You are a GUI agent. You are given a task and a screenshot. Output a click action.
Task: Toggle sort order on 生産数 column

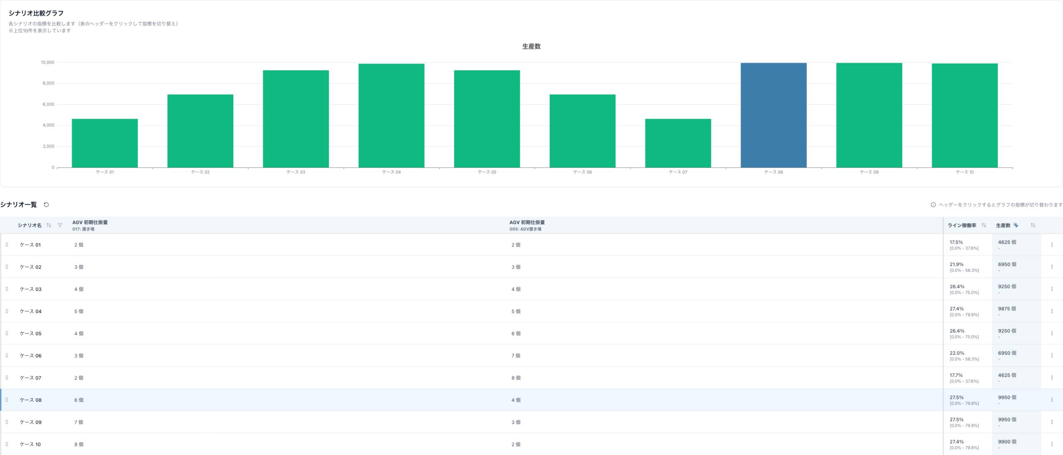[x=1033, y=225]
